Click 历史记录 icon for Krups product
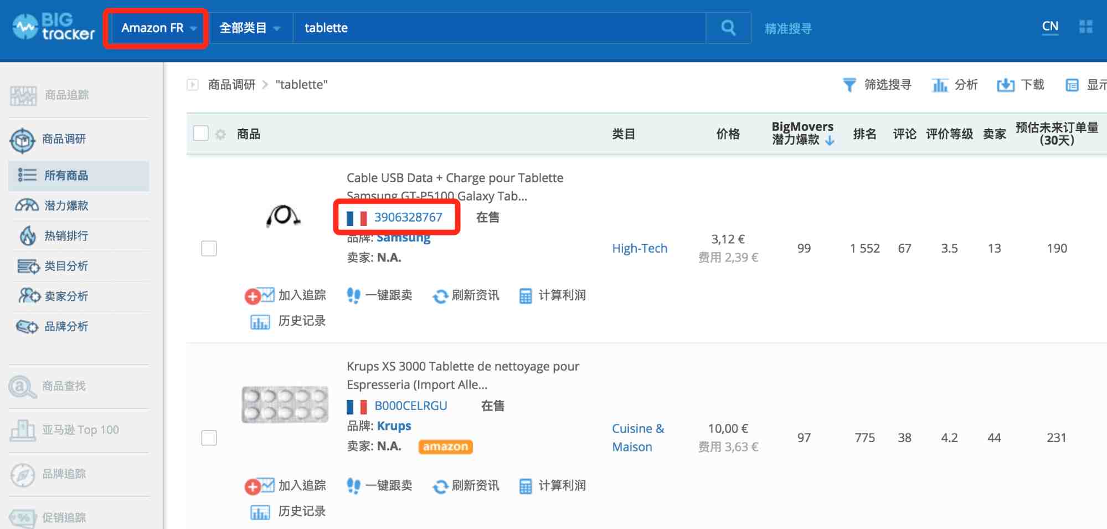Viewport: 1107px width, 529px height. (x=260, y=512)
